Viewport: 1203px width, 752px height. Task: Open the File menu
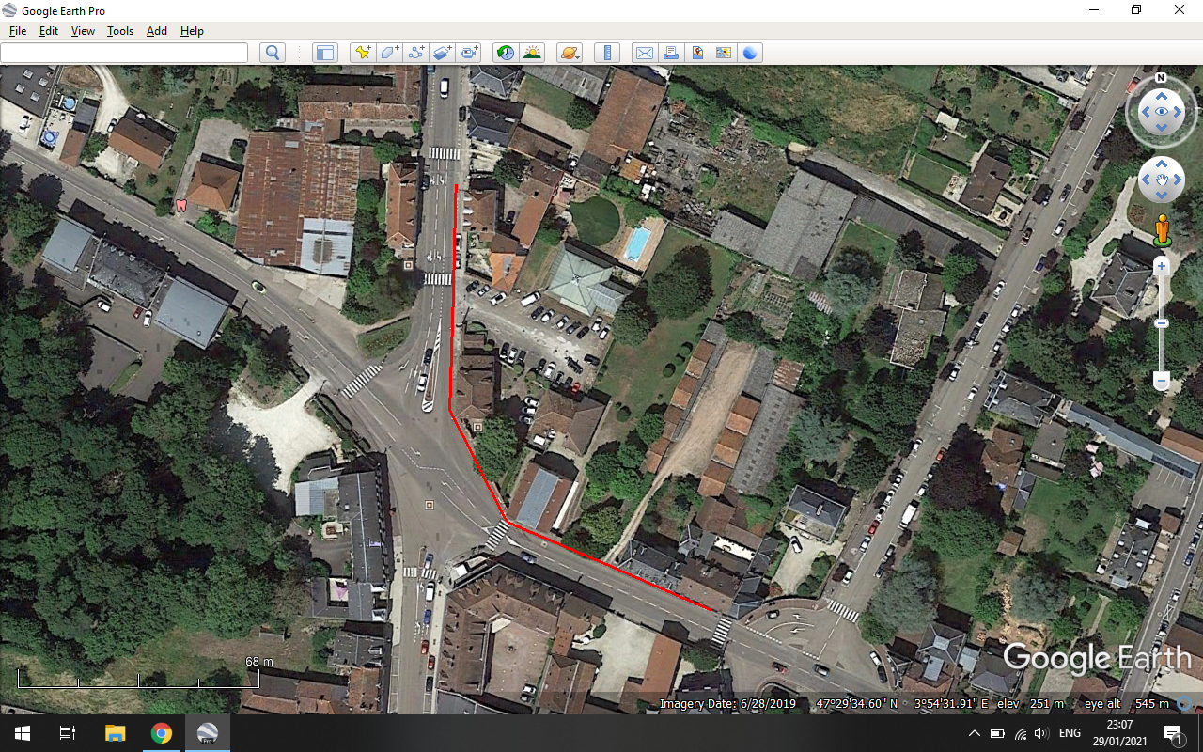(18, 31)
